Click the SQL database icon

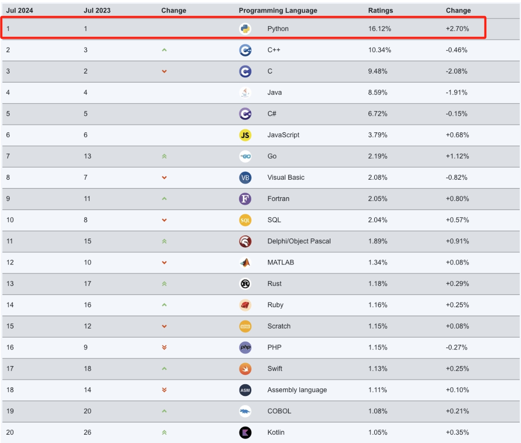(245, 220)
